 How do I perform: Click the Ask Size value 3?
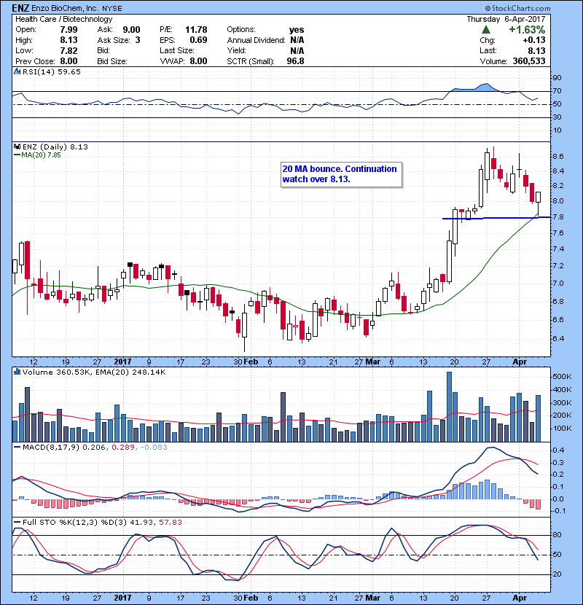138,40
